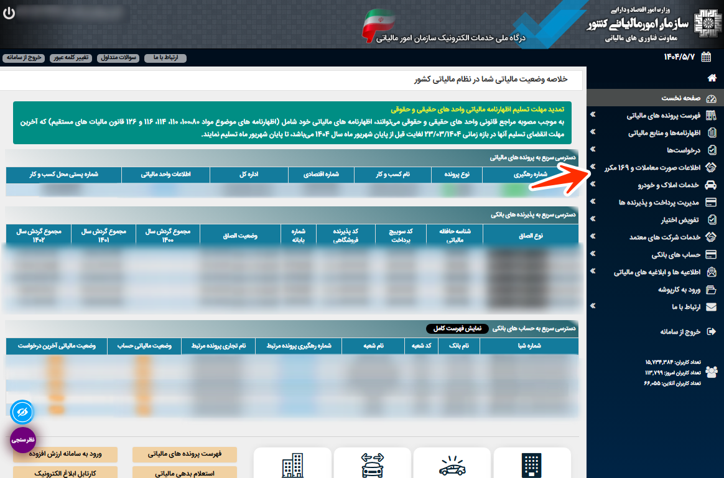This screenshot has width=724, height=478.
Task: Click the اداره کل column header
Action: pyautogui.click(x=249, y=175)
